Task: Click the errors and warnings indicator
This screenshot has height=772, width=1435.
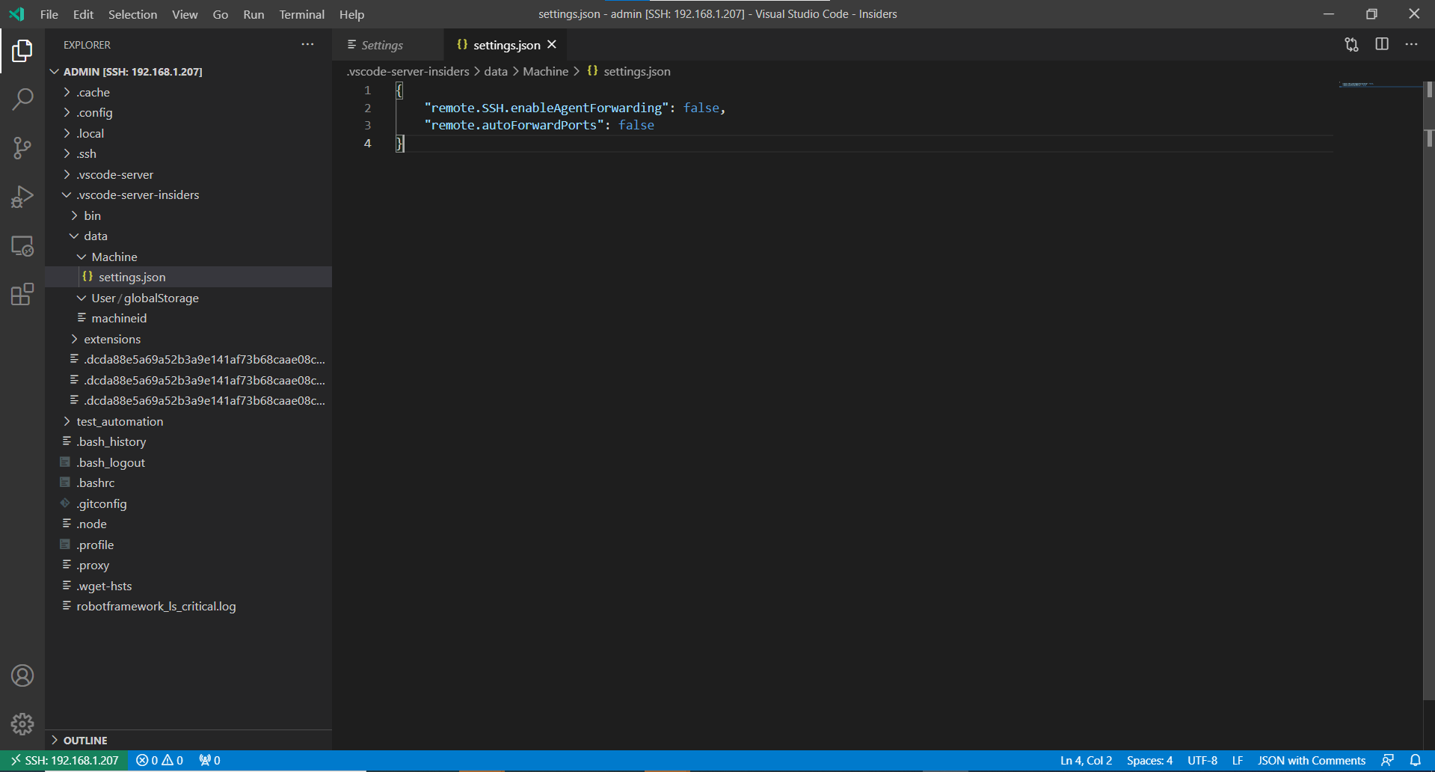Action: tap(159, 760)
